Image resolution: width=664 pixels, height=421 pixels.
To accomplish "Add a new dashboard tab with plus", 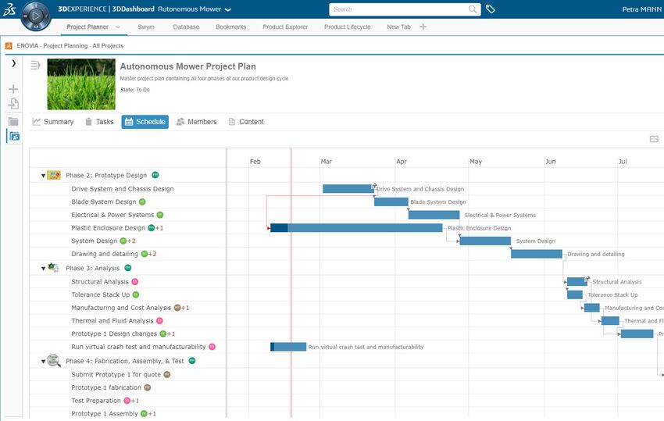I will pyautogui.click(x=423, y=27).
